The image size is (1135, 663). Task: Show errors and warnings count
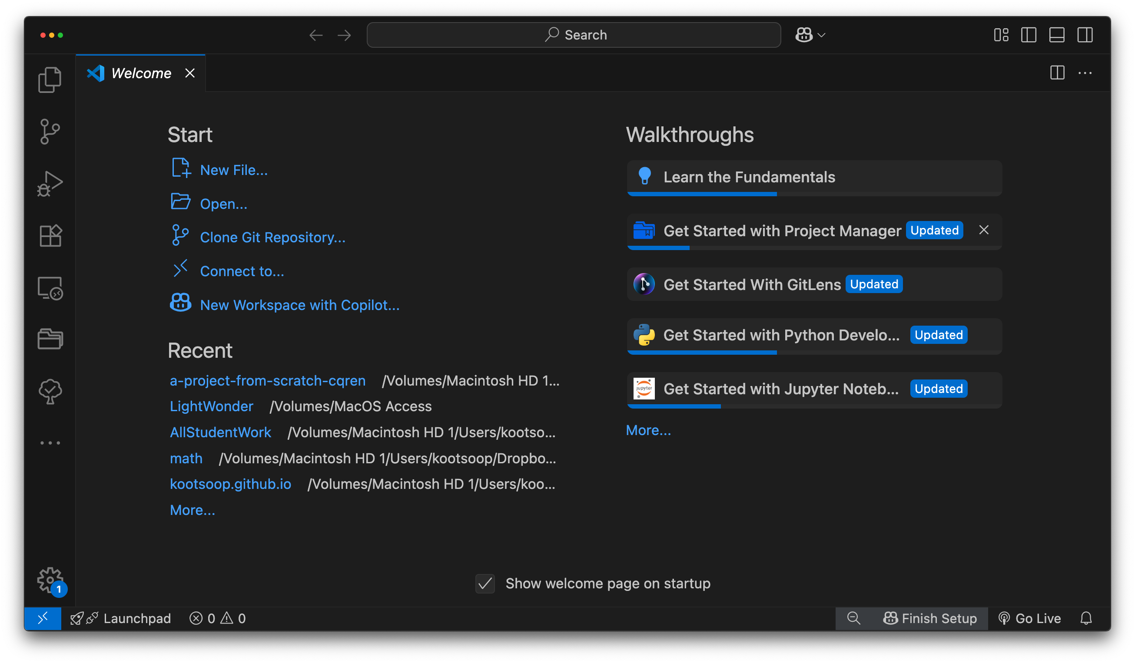[x=217, y=618]
